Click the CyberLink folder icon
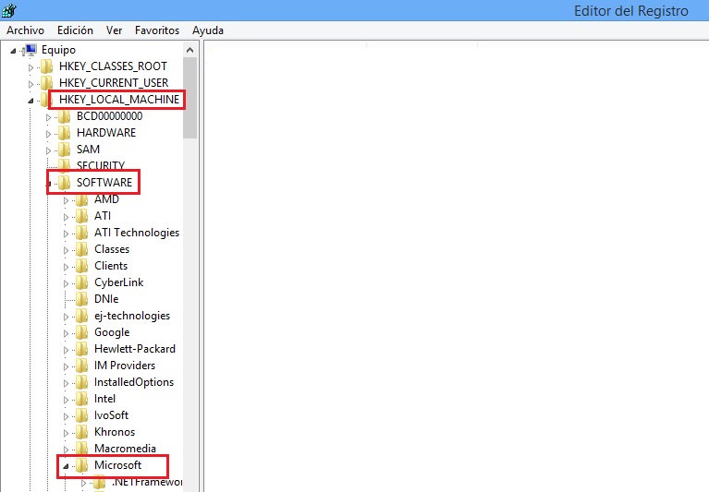709x492 pixels. [82, 282]
